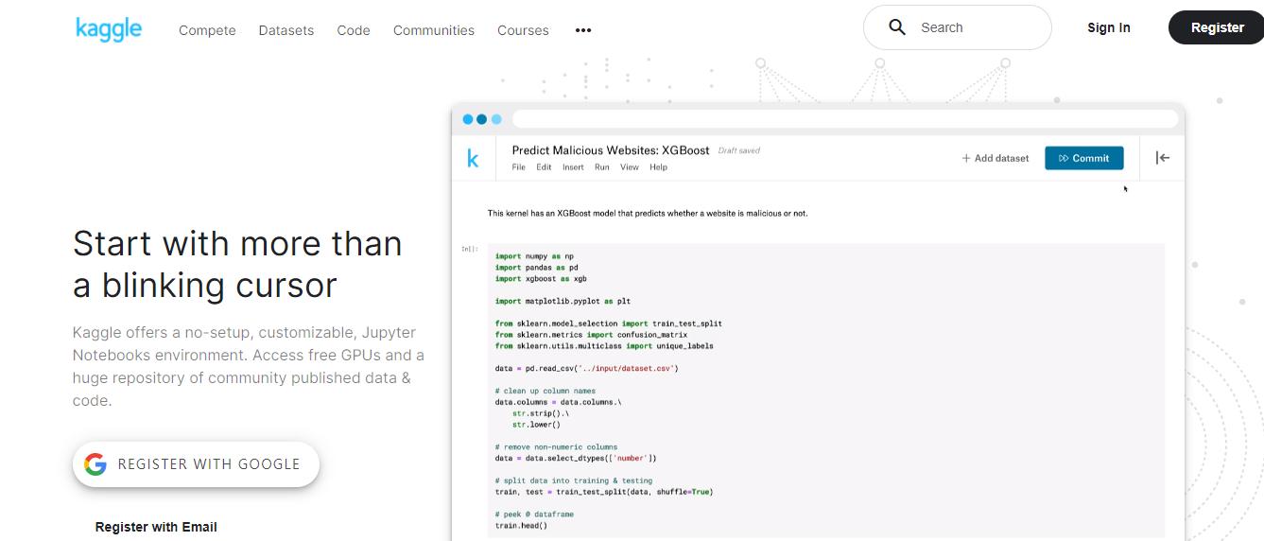Click the blue k notebook logo
This screenshot has height=541, width=1264.
pyautogui.click(x=473, y=158)
